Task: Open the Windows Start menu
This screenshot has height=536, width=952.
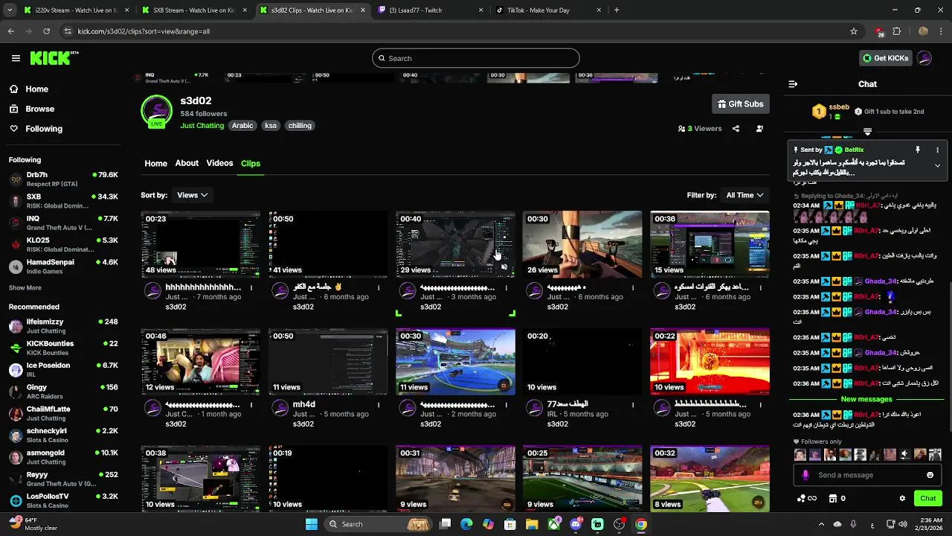Action: pos(312,524)
